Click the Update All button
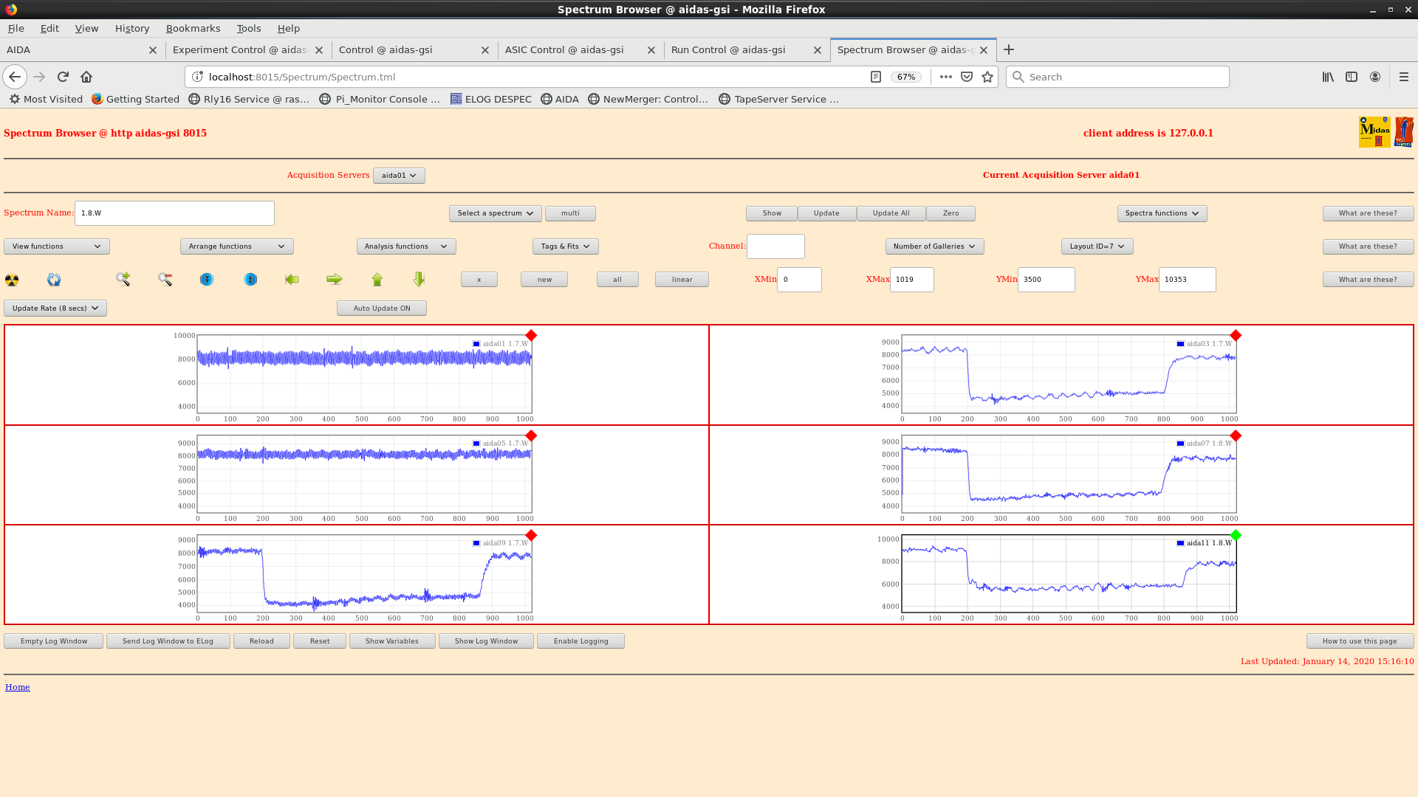Viewport: 1418px width, 797px height. [891, 213]
